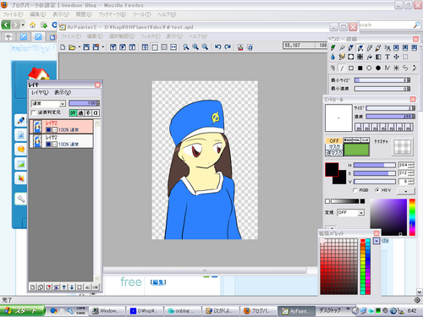This screenshot has height=317, width=423.
Task: Click the H hue slider
Action: (x=375, y=165)
